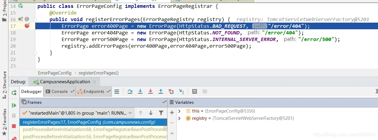Image resolution: width=378 pixels, height=140 pixels.
Task: Open Structure tool window tab
Action: (x=4, y=85)
